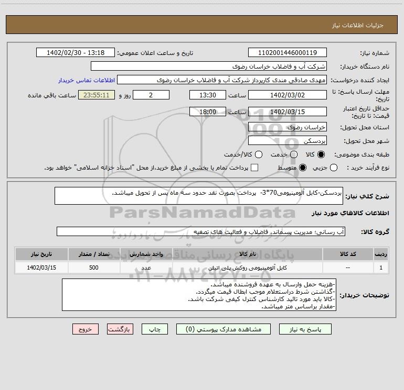Click the validity time field 18:00
This screenshot has width=404, height=390.
(208, 112)
